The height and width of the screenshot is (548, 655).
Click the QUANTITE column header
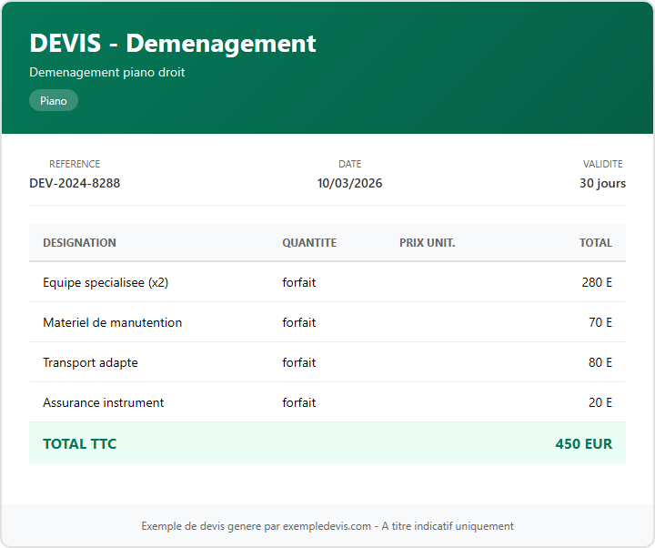pyautogui.click(x=309, y=243)
